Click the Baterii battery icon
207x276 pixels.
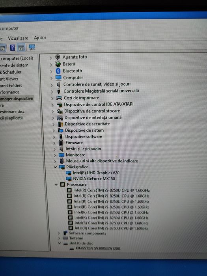coord(58,64)
